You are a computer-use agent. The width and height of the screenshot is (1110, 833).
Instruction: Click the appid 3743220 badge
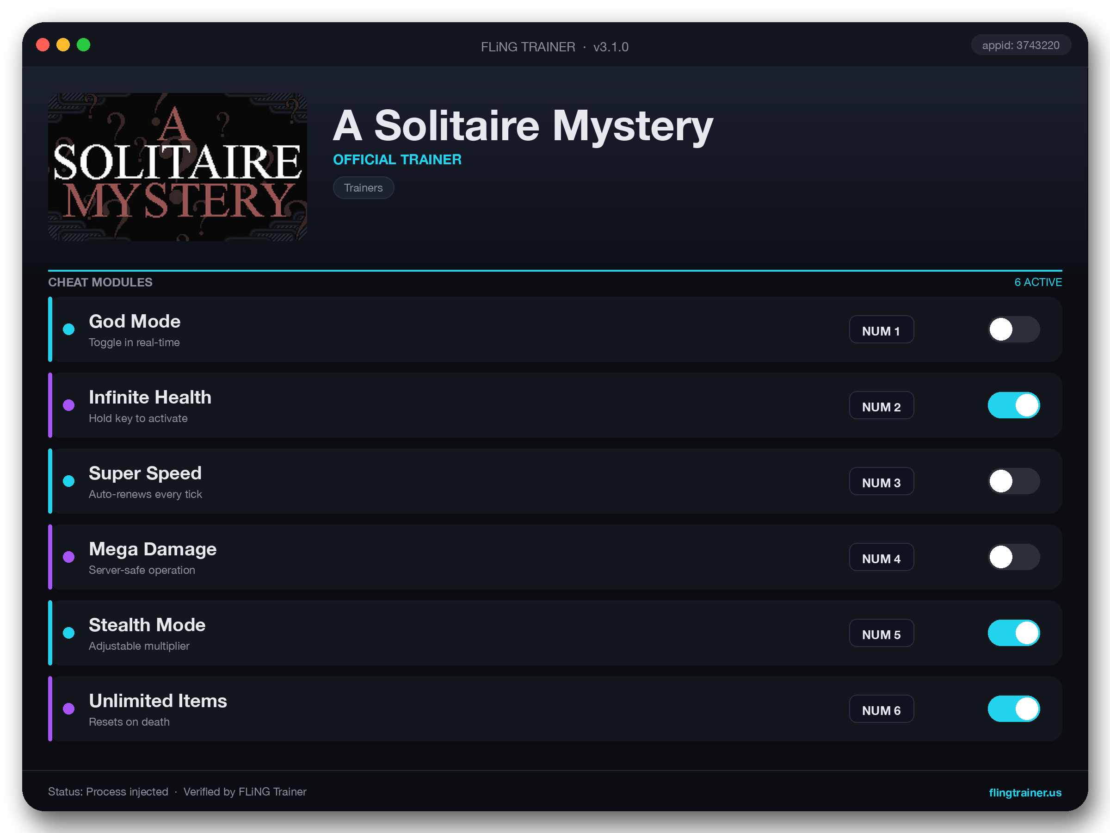click(x=1020, y=45)
